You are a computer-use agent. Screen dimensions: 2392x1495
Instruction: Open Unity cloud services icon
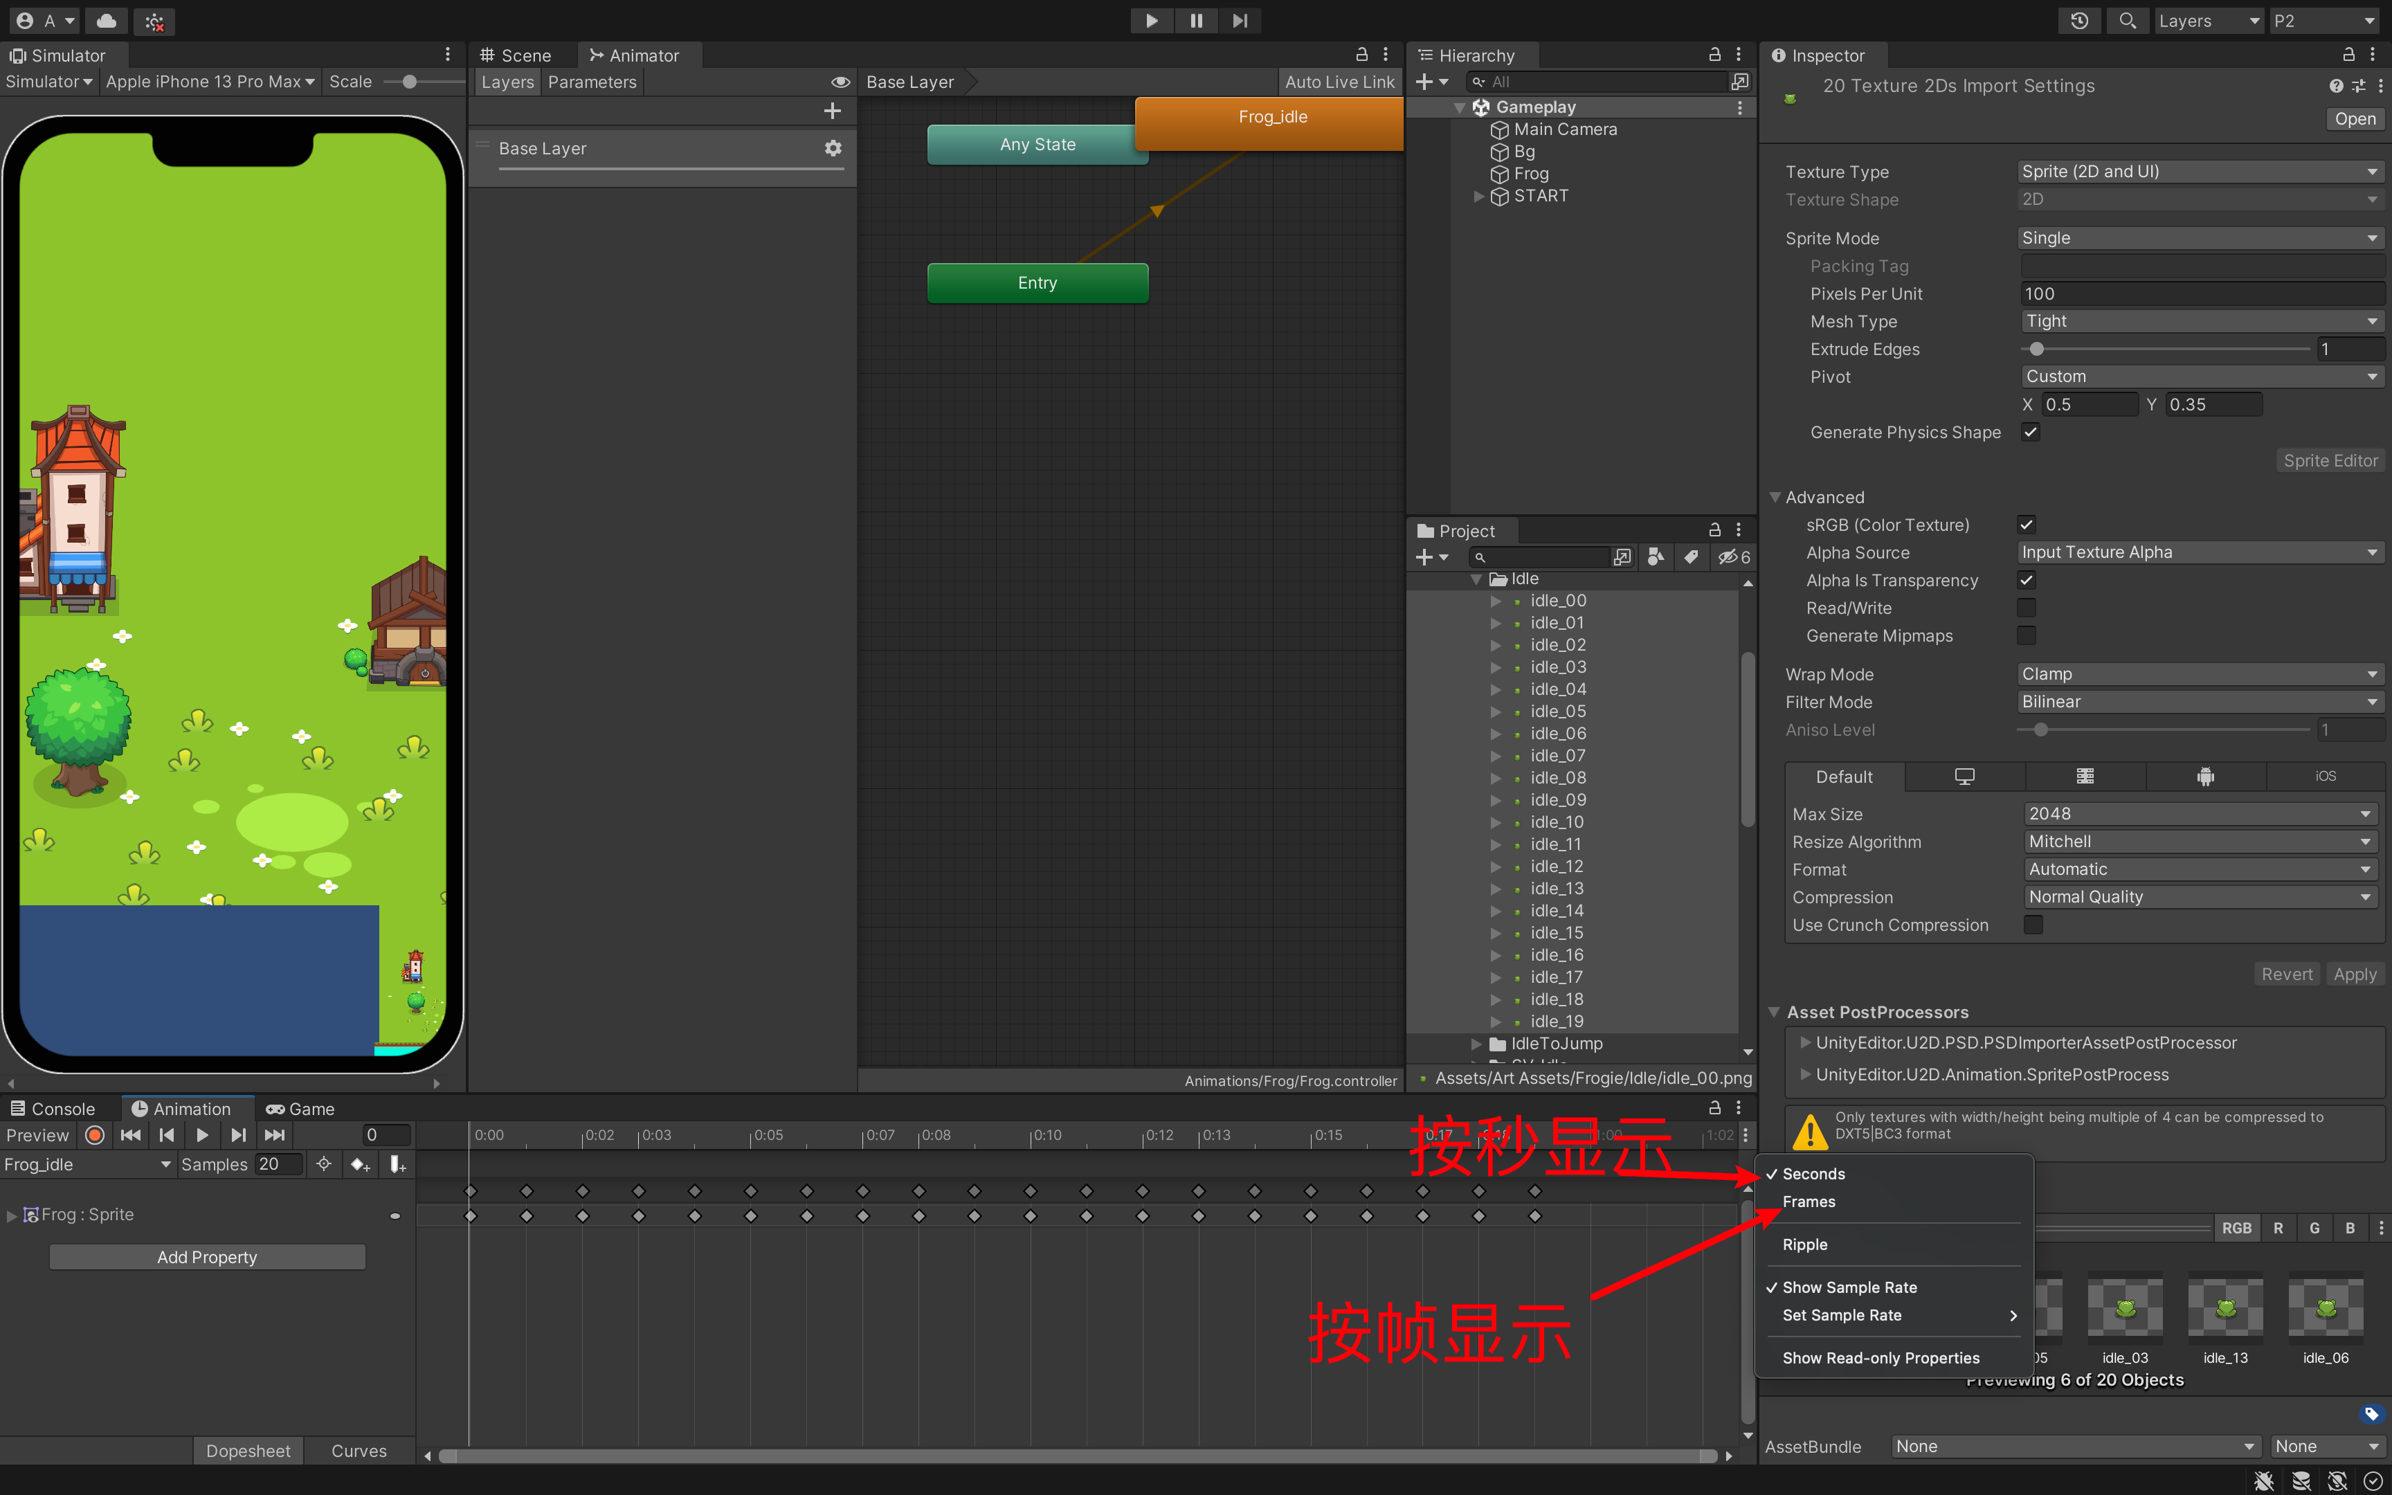point(107,21)
